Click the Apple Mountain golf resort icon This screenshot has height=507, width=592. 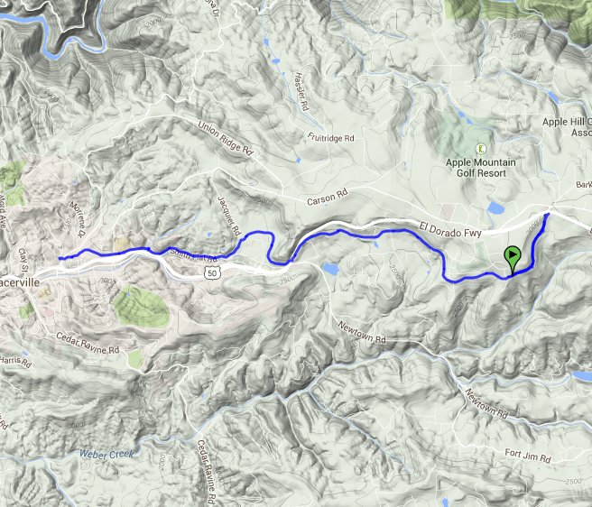(x=481, y=149)
